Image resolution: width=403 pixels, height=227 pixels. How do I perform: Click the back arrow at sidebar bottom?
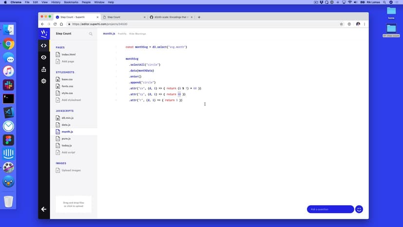tap(44, 209)
